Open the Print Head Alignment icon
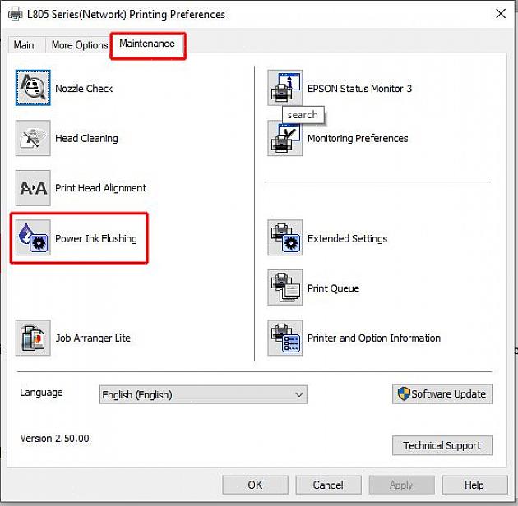 (33, 188)
